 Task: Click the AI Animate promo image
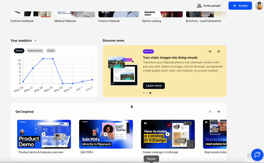point(123,71)
